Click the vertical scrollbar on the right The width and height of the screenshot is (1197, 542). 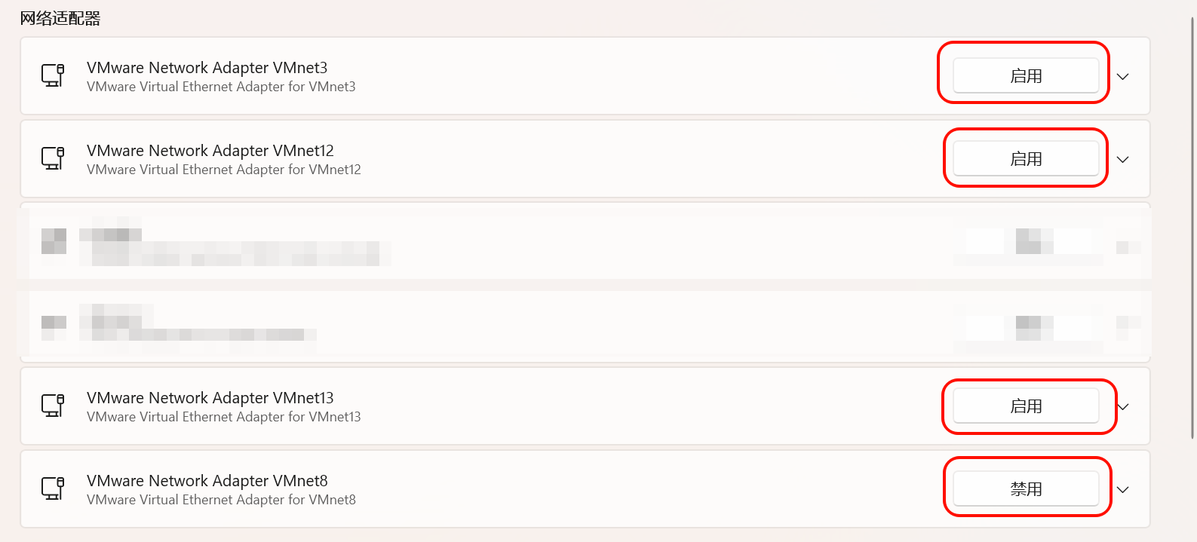tap(1192, 226)
